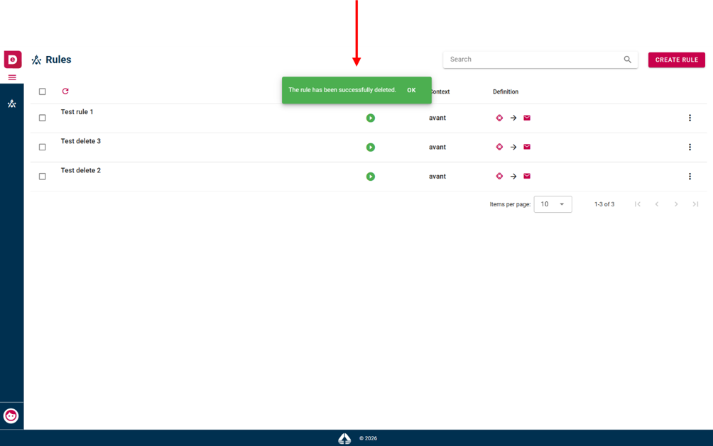Go to the first page of results

[x=638, y=204]
